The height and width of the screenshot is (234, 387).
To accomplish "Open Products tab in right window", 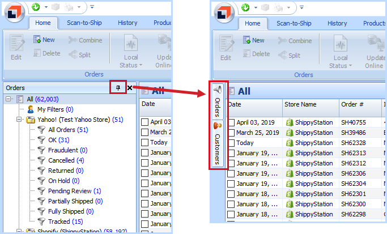I will pyautogui.click(x=374, y=23).
